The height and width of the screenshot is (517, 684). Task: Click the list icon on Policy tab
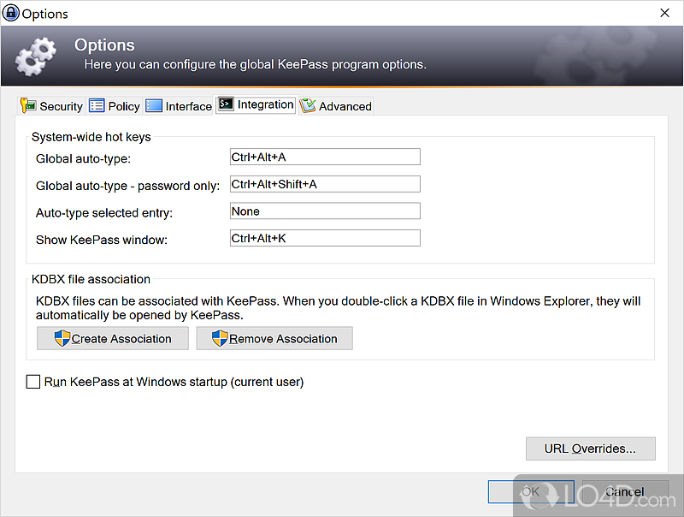97,105
